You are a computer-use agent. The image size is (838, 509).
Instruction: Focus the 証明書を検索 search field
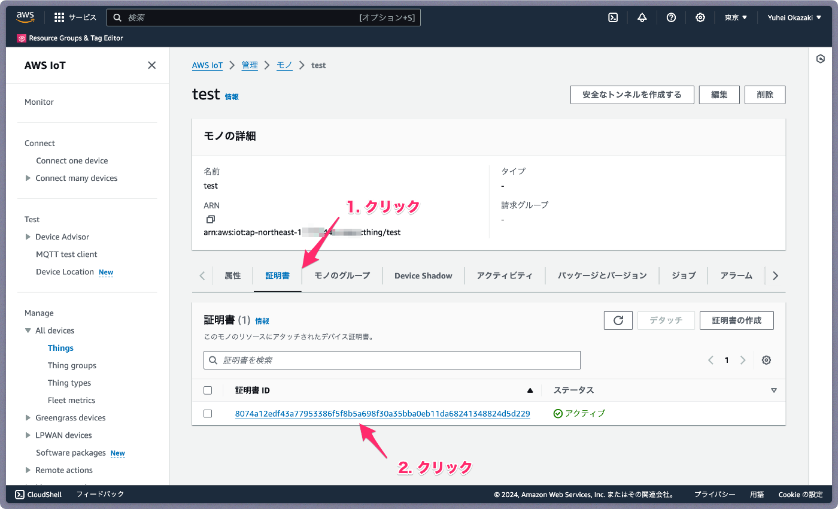click(392, 360)
